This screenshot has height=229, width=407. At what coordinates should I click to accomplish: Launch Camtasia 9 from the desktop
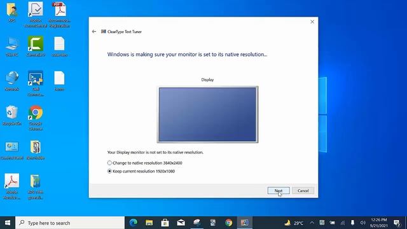36,46
